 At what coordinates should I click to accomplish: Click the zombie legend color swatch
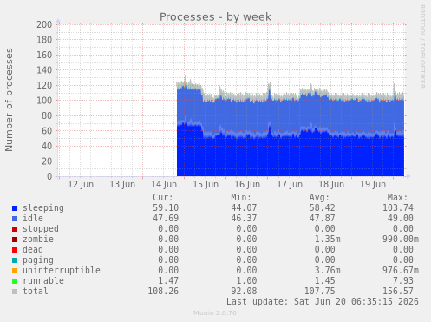(15, 240)
